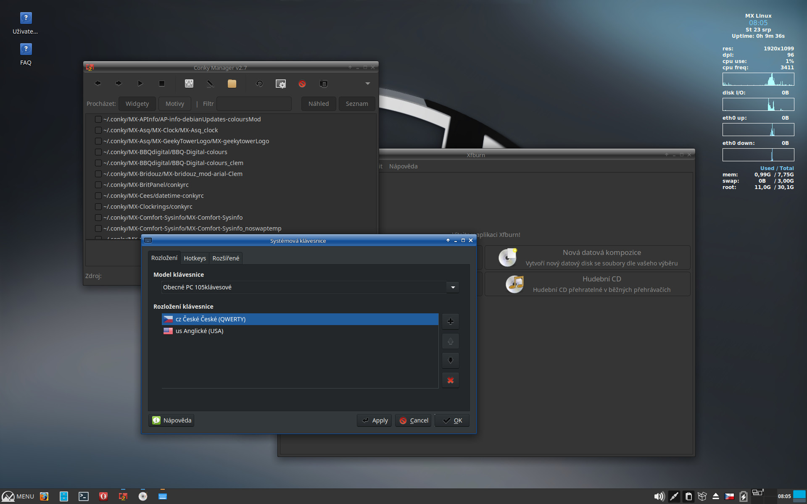Open Nápověda menu in Xfburn
The image size is (807, 504).
coord(403,166)
